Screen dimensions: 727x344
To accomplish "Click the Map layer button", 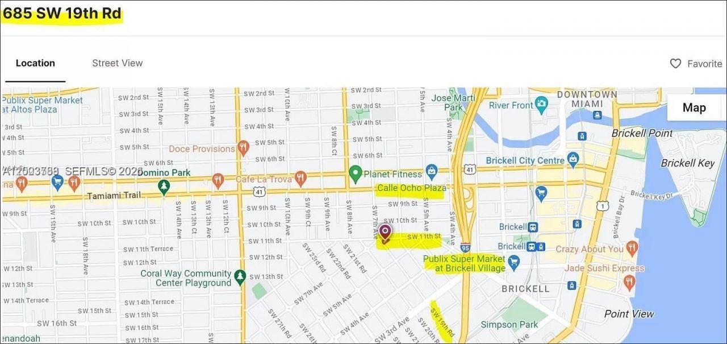I will (x=693, y=107).
